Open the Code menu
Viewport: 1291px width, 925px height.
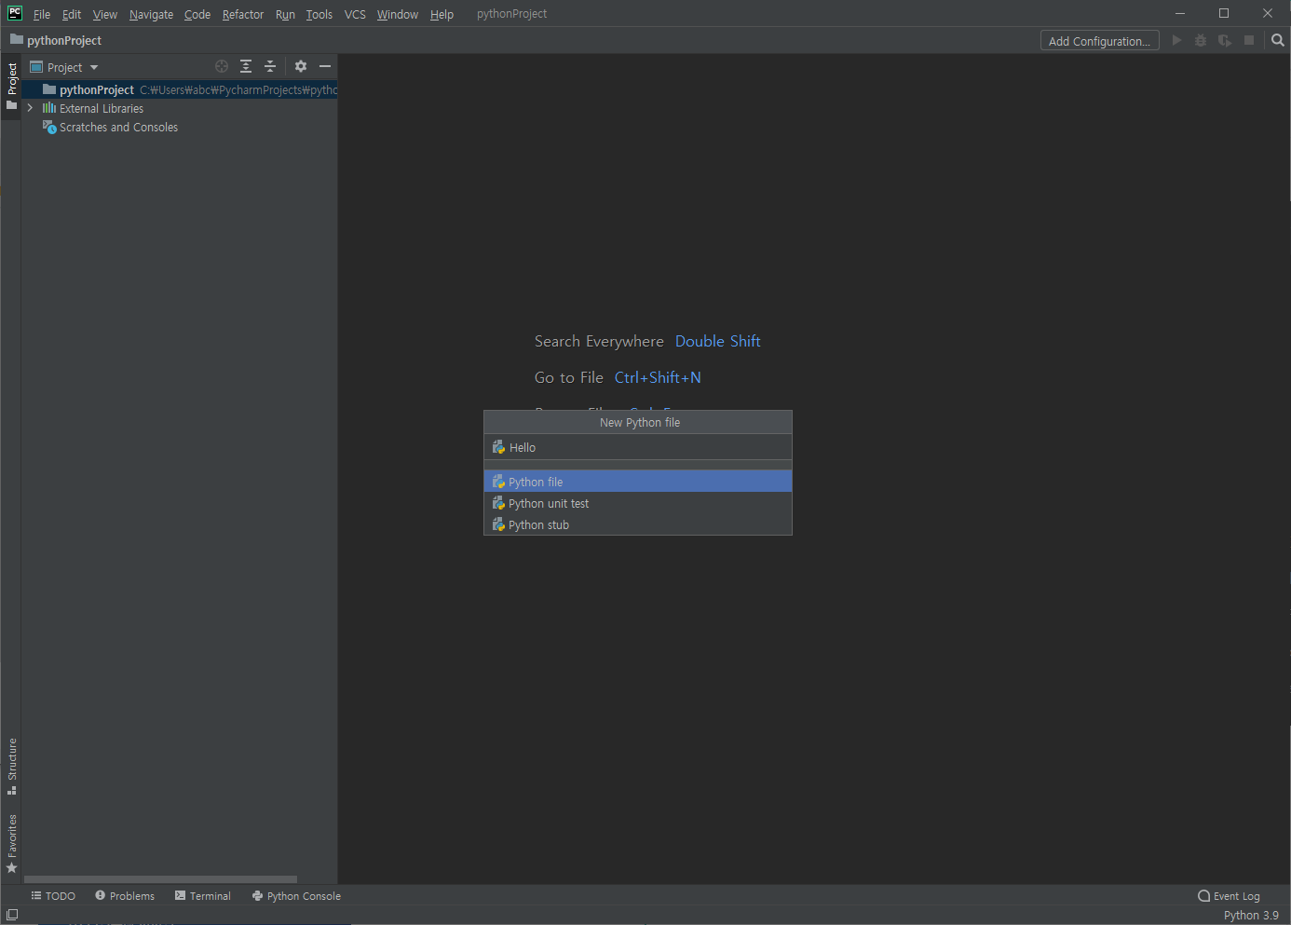click(197, 14)
